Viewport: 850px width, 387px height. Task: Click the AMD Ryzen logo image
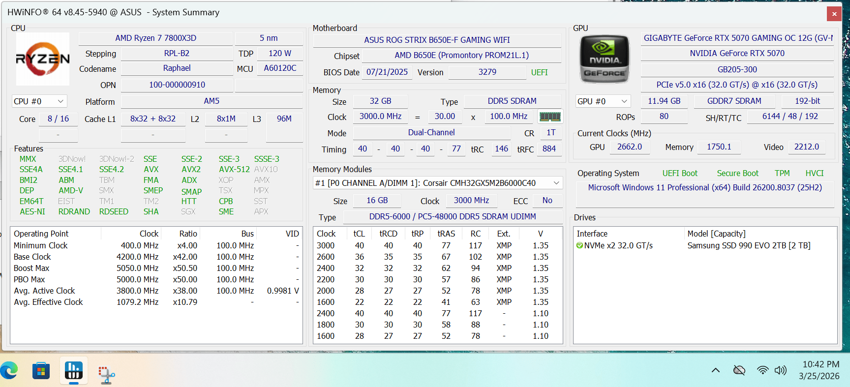pos(43,59)
